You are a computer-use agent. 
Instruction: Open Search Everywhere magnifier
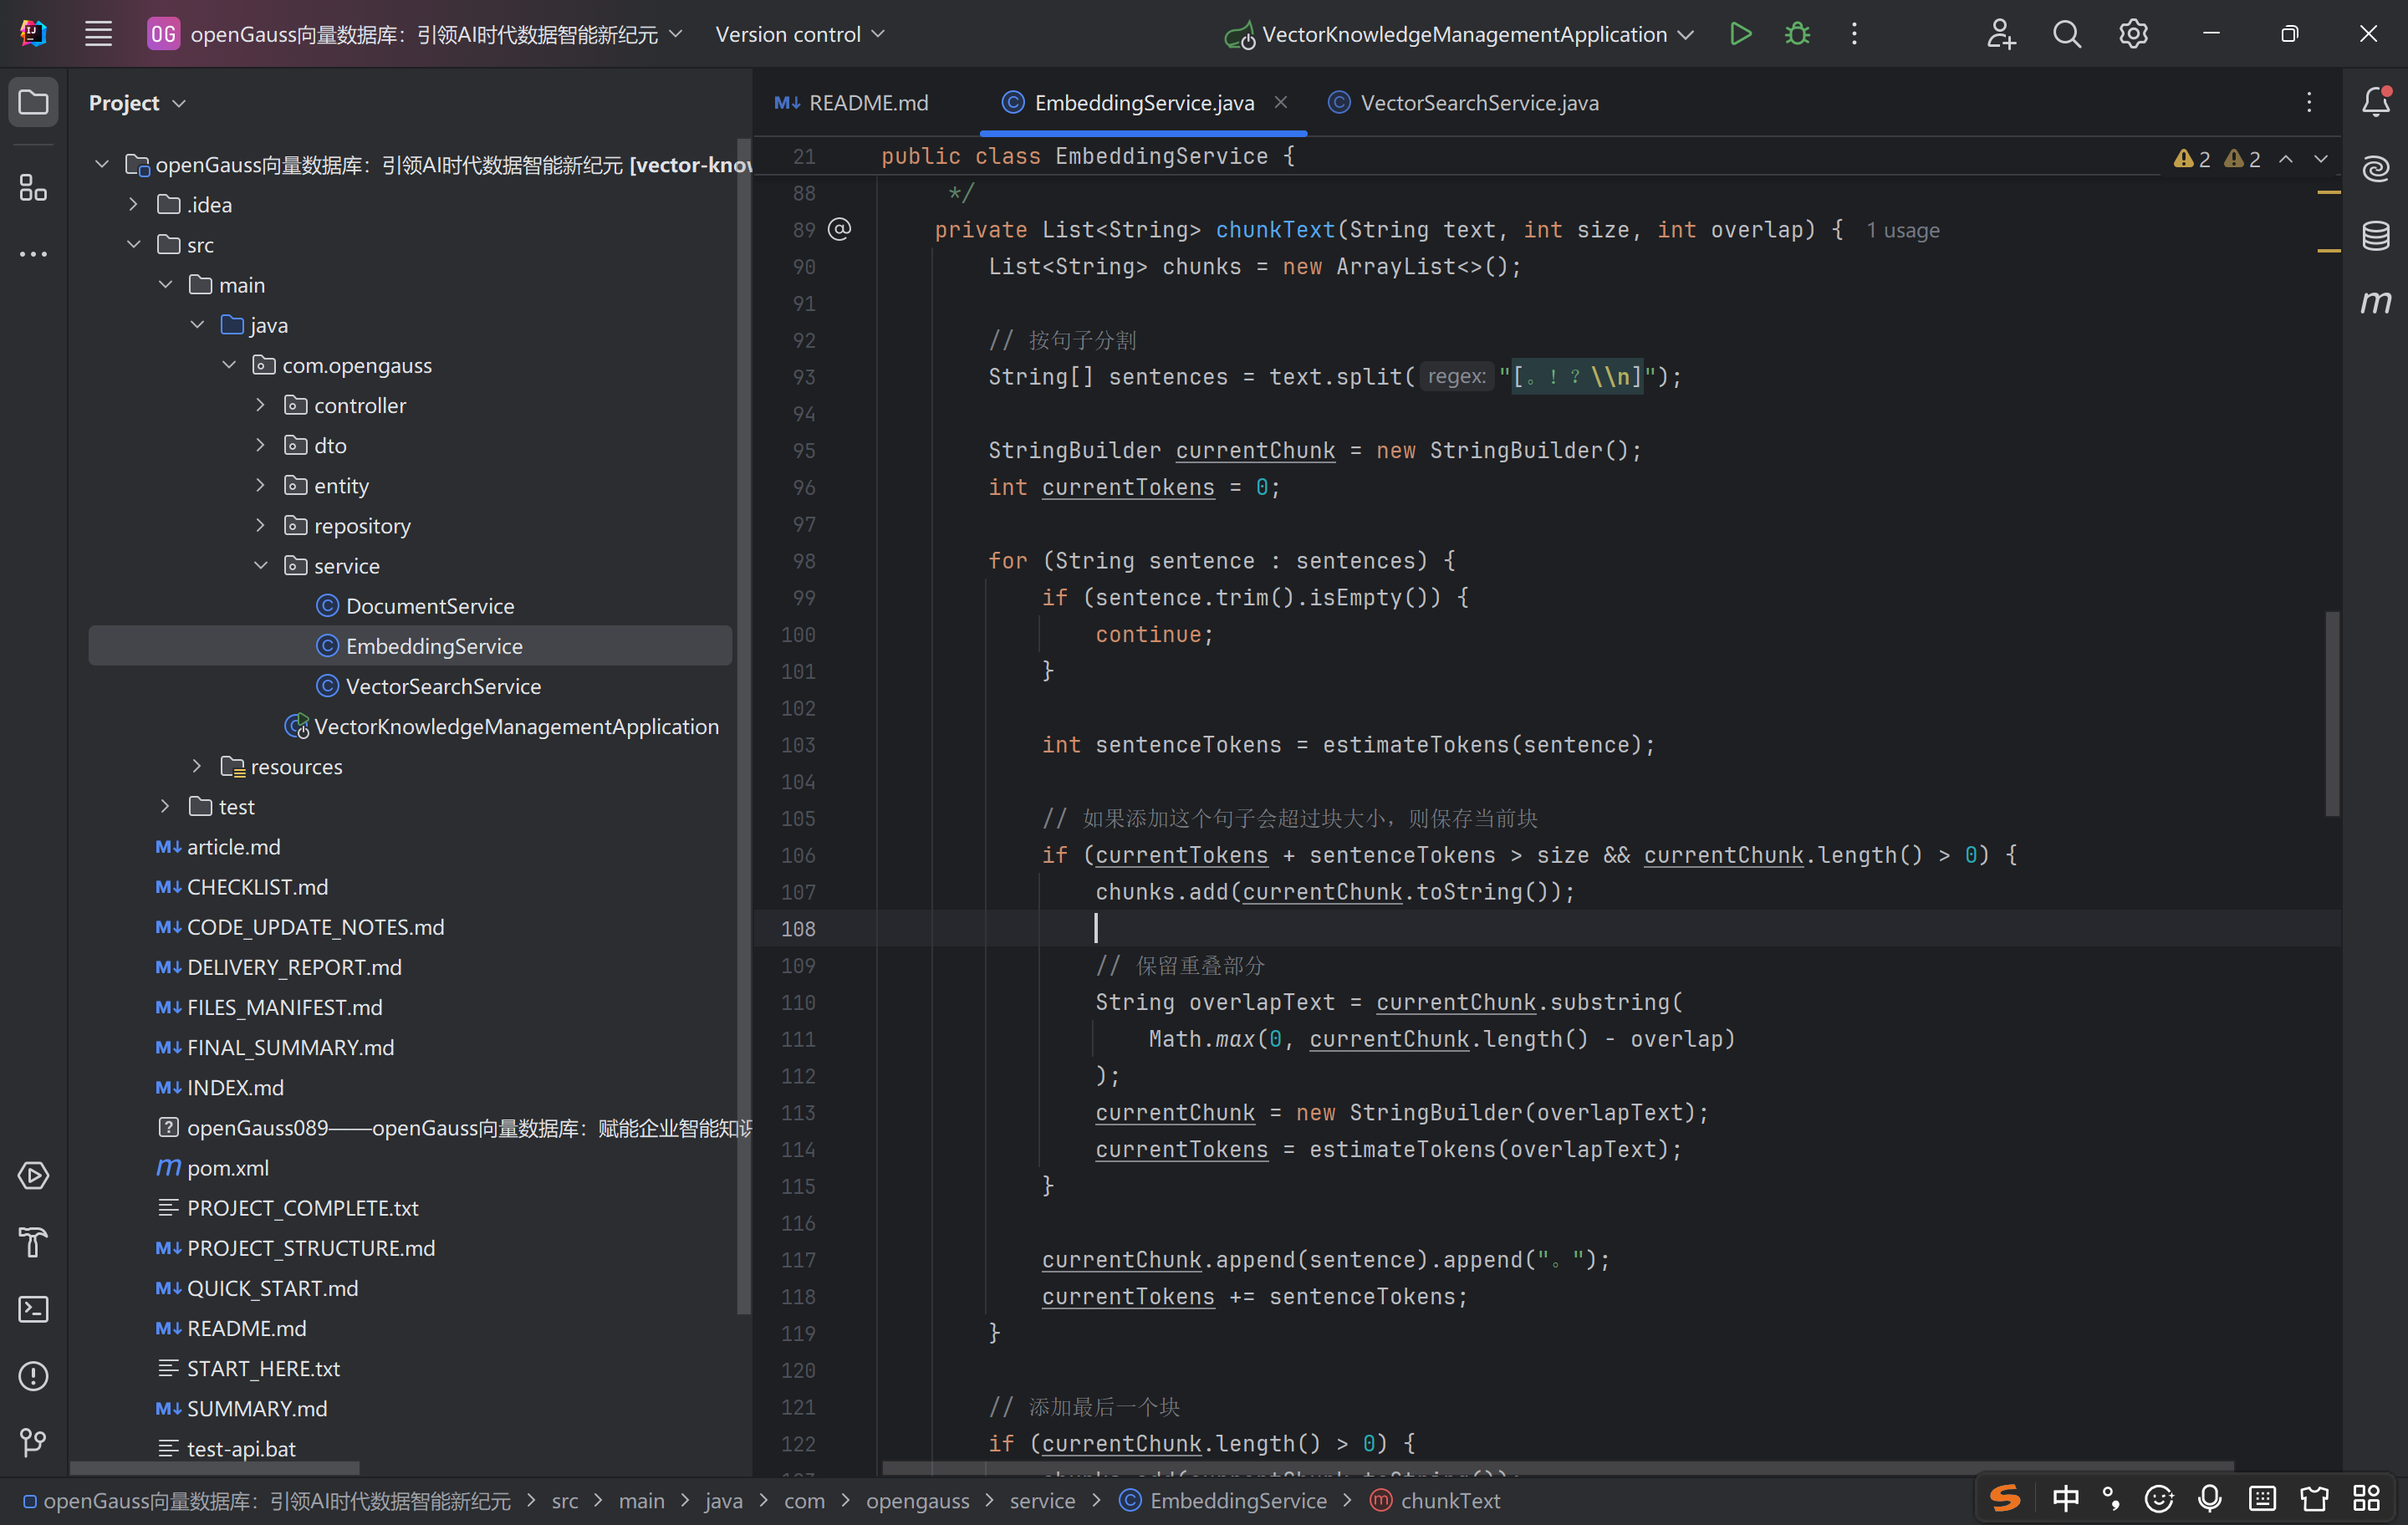tap(2066, 34)
